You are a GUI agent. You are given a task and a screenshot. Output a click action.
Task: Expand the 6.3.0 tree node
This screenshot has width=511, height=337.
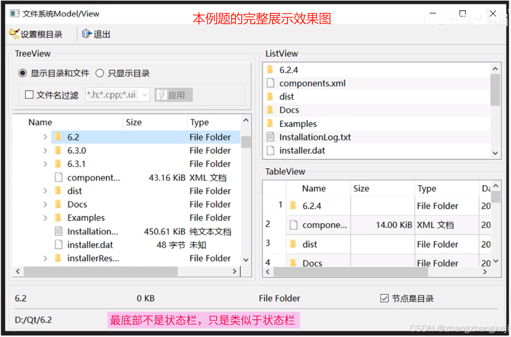pos(45,150)
